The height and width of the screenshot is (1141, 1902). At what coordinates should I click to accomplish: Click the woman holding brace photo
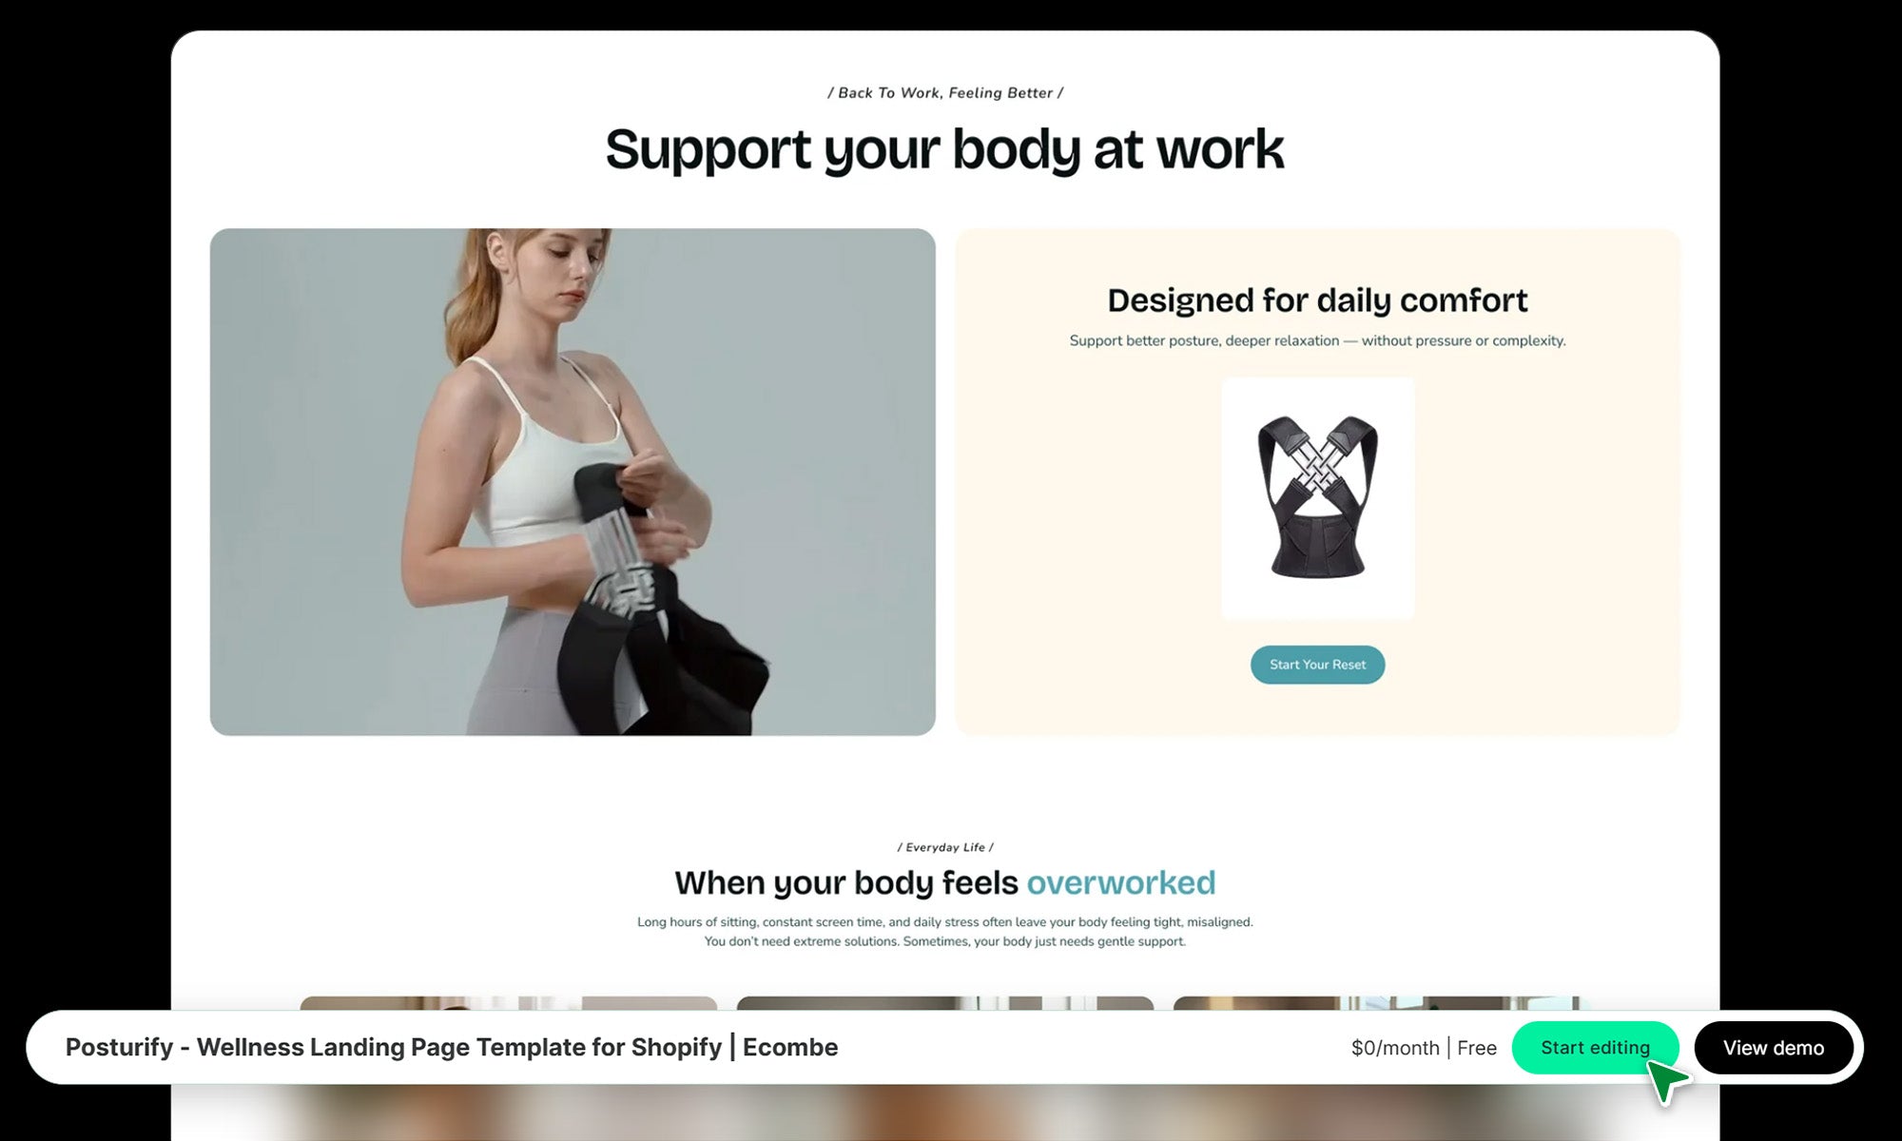[573, 481]
